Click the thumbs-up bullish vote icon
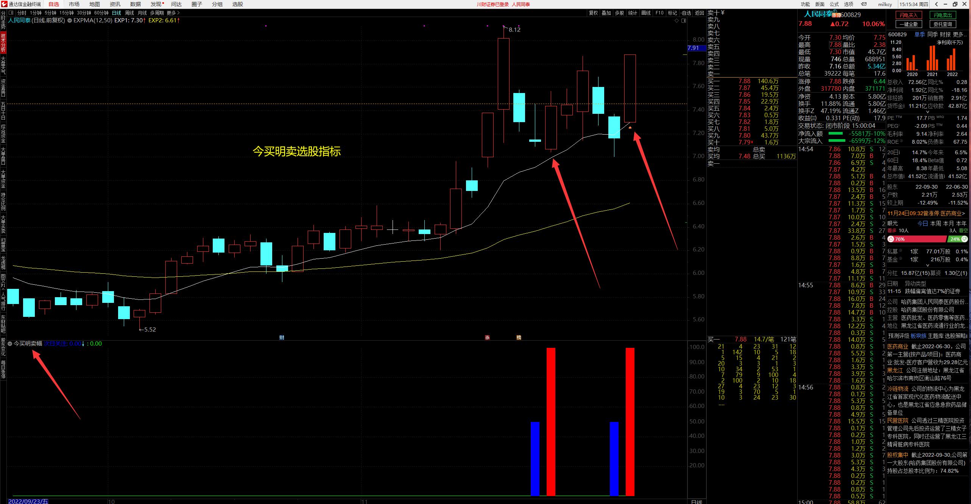This screenshot has width=971, height=504. click(891, 239)
